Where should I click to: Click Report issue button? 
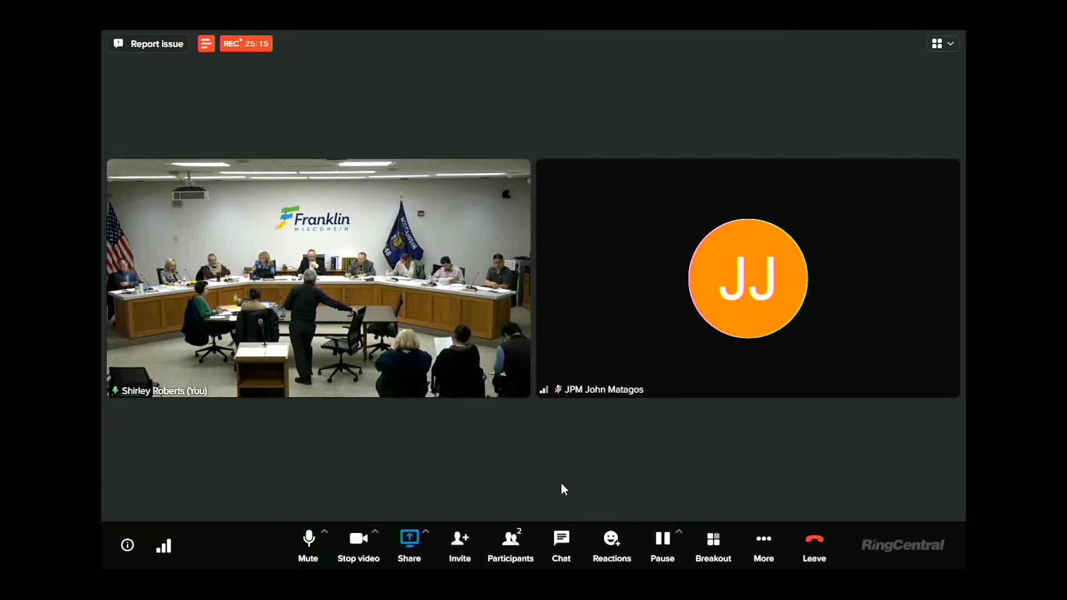point(148,43)
